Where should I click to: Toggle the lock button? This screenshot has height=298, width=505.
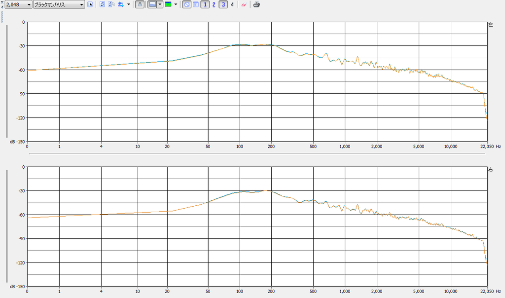click(x=140, y=4)
